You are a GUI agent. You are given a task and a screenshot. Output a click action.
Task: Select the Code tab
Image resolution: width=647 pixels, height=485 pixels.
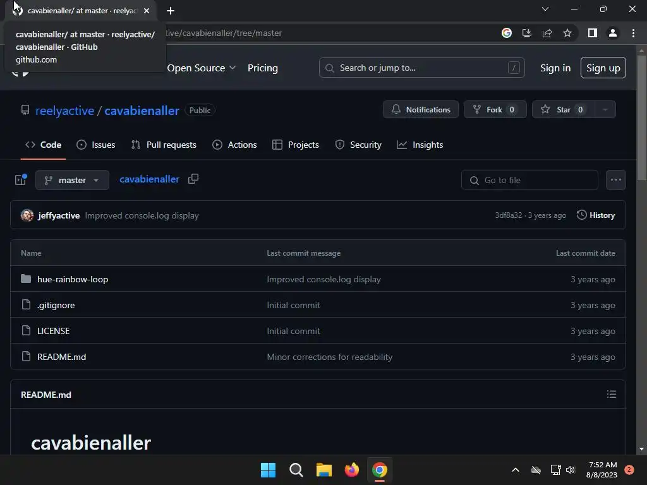click(44, 145)
